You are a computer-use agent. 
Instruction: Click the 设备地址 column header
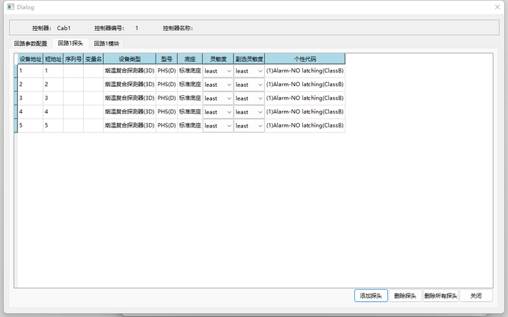[30, 59]
